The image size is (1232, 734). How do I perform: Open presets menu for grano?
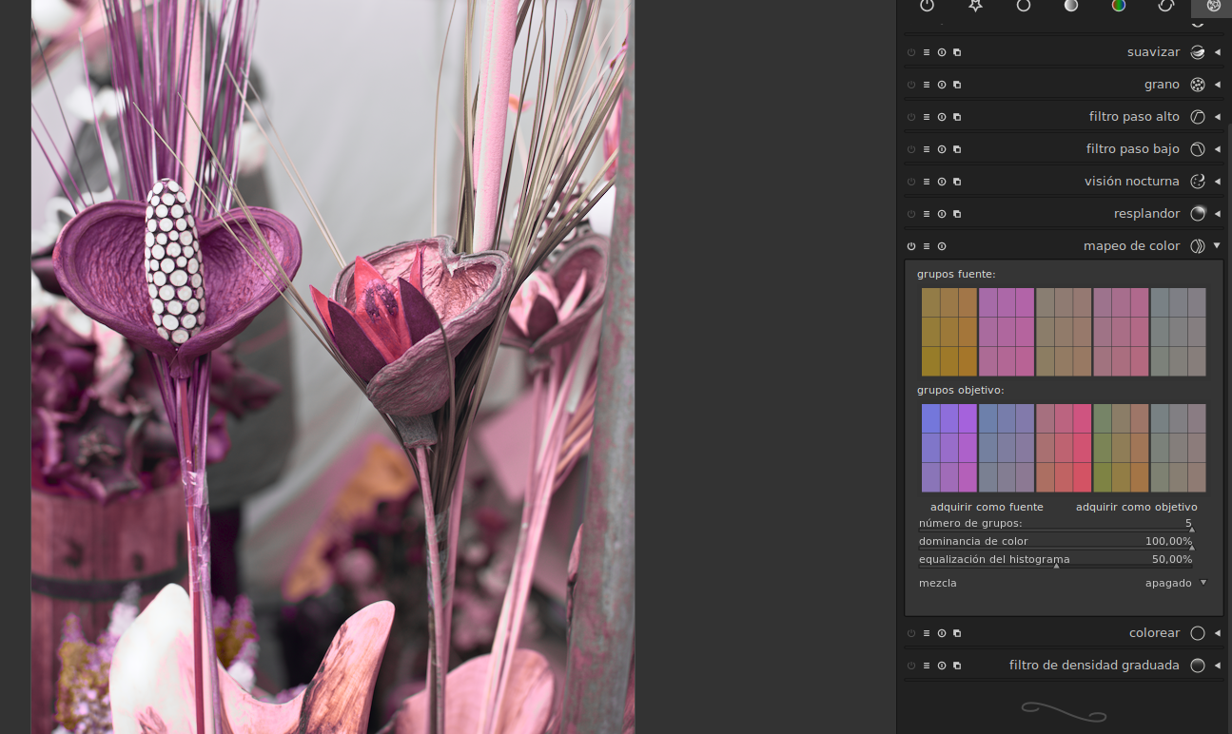click(x=927, y=85)
